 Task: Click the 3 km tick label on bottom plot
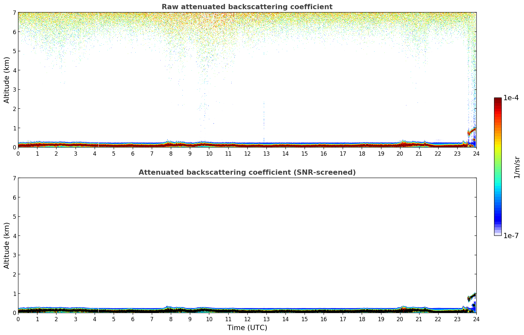pos(14,255)
